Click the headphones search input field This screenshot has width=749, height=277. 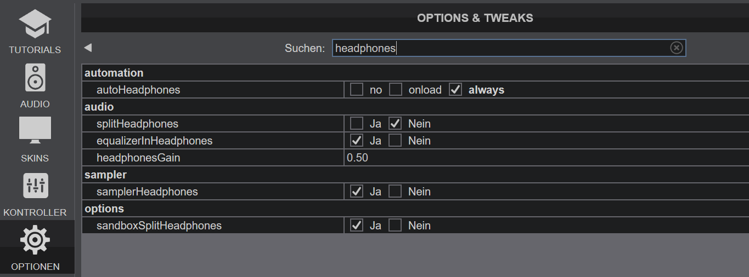point(509,48)
